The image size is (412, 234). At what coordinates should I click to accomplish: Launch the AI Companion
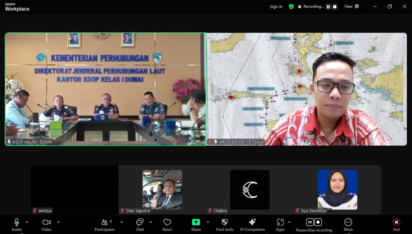[x=252, y=225]
